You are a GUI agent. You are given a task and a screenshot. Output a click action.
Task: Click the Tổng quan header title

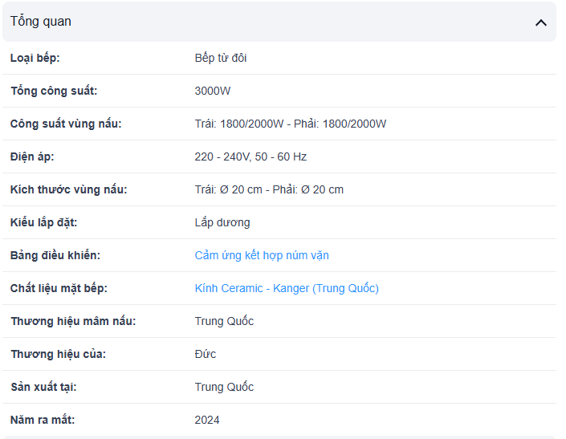pyautogui.click(x=41, y=22)
